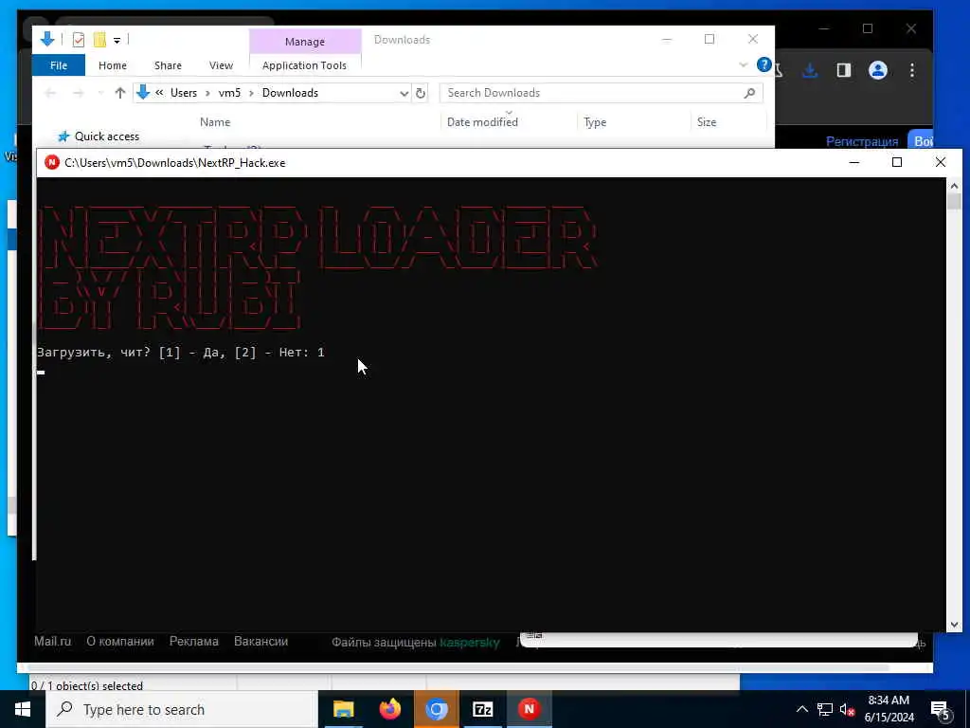Viewport: 970px width, 728px height.
Task: Open the О компании footer link
Action: point(120,642)
